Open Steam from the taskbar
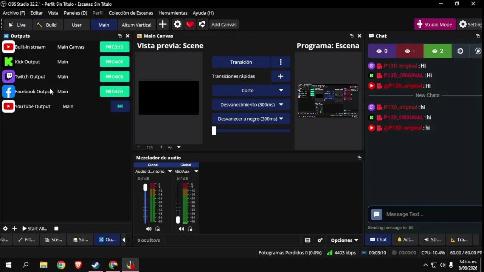 click(x=96, y=265)
